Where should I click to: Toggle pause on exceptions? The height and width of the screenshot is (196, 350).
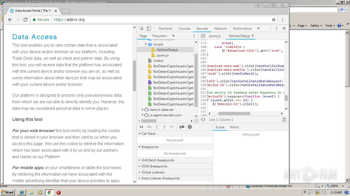click(190, 127)
